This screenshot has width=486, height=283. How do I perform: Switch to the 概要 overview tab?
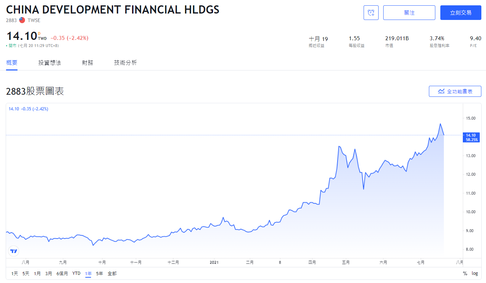point(12,63)
